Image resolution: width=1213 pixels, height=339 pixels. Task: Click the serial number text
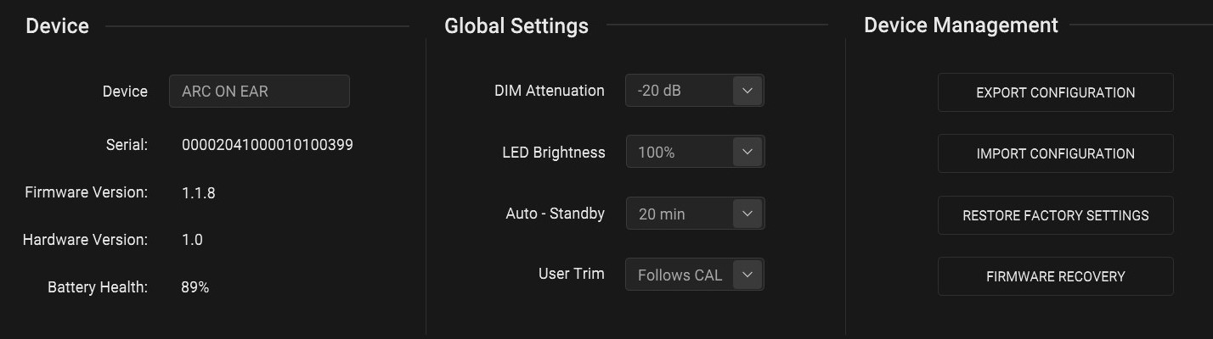pyautogui.click(x=268, y=145)
